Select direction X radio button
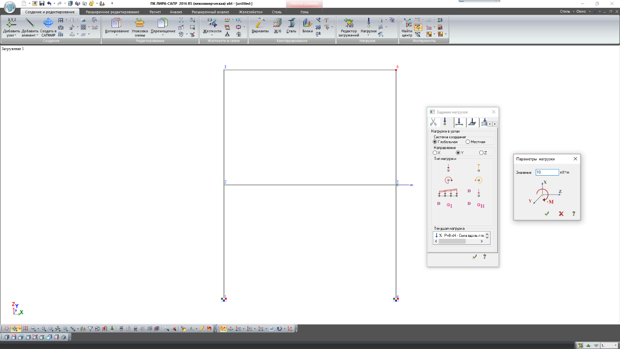This screenshot has height=349, width=620. point(437,153)
